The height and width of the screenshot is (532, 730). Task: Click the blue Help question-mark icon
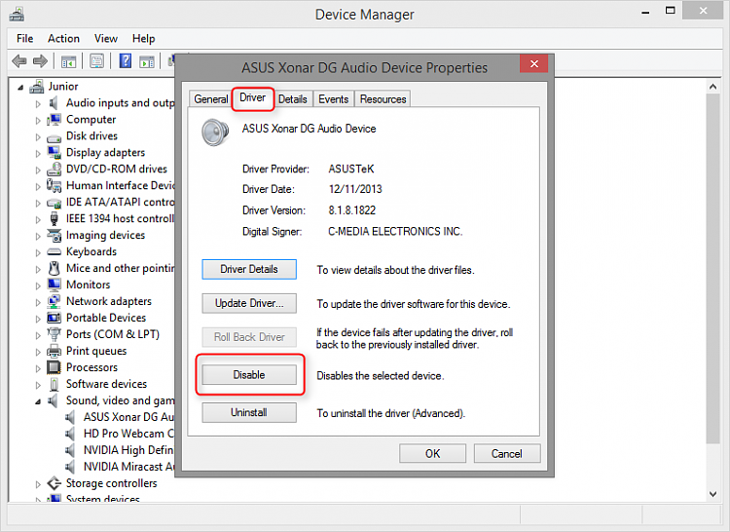[x=126, y=60]
